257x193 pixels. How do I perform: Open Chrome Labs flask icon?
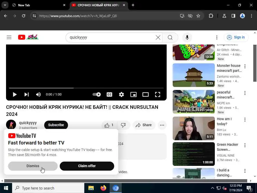(x=224, y=16)
